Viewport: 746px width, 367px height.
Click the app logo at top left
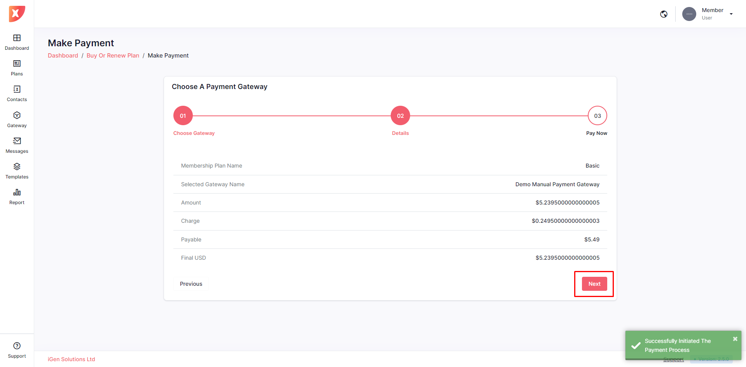click(17, 14)
